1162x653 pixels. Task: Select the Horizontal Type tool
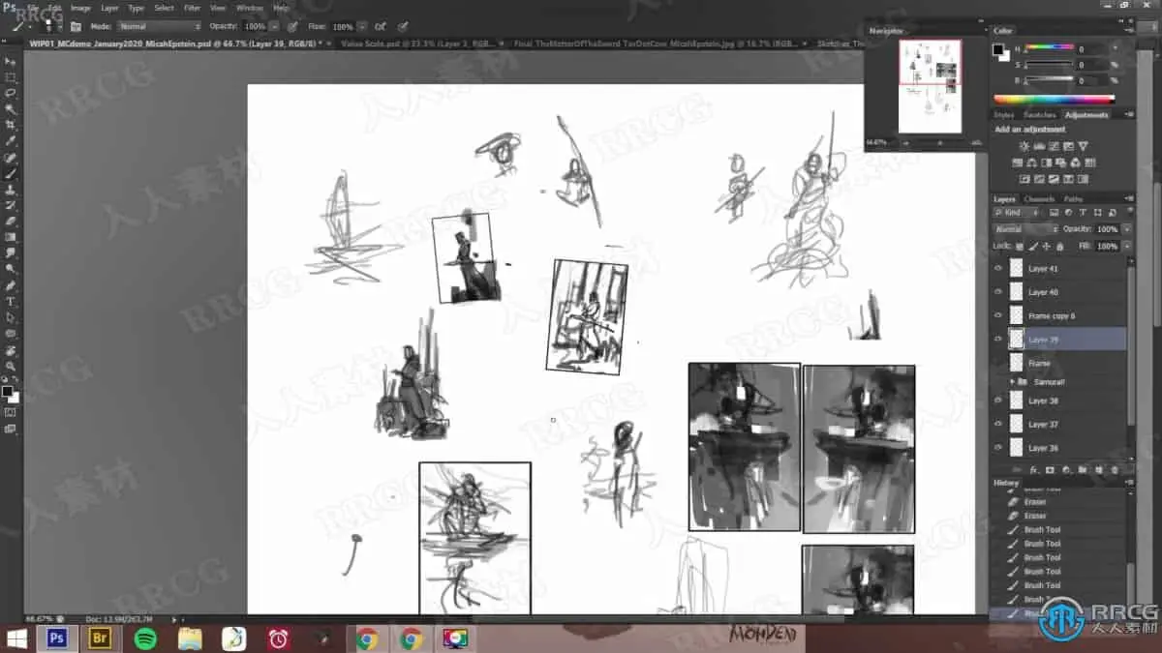click(11, 302)
